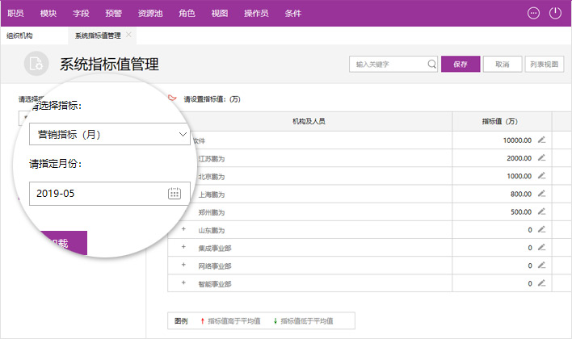Open the calendar picker for the month field
Image resolution: width=572 pixels, height=339 pixels.
coord(175,194)
